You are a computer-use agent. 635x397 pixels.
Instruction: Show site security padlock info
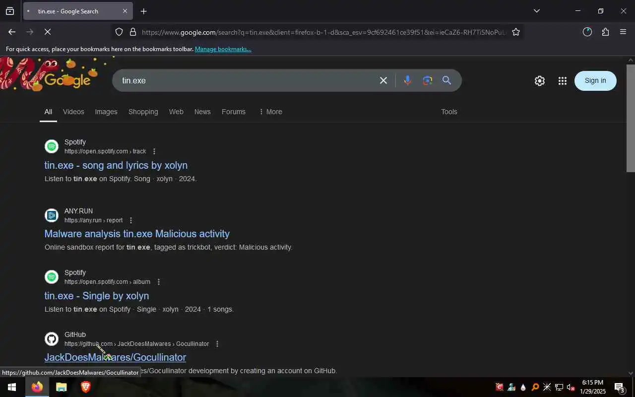132,32
